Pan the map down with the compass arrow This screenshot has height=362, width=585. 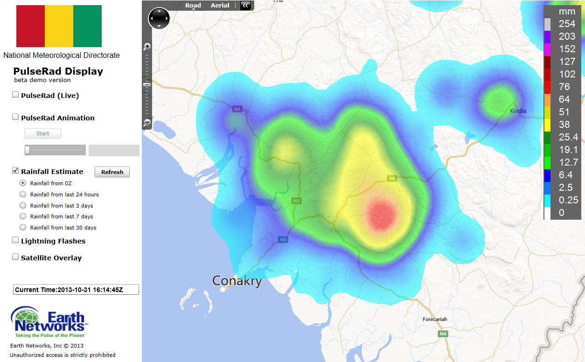(x=159, y=26)
